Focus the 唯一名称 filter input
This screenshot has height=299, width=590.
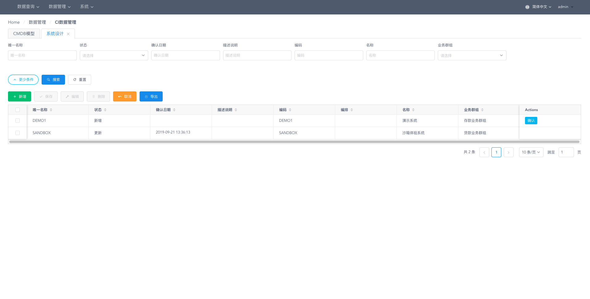pyautogui.click(x=42, y=55)
